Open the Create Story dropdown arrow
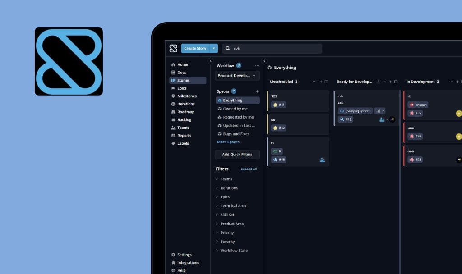The height and width of the screenshot is (274, 462). coord(213,48)
